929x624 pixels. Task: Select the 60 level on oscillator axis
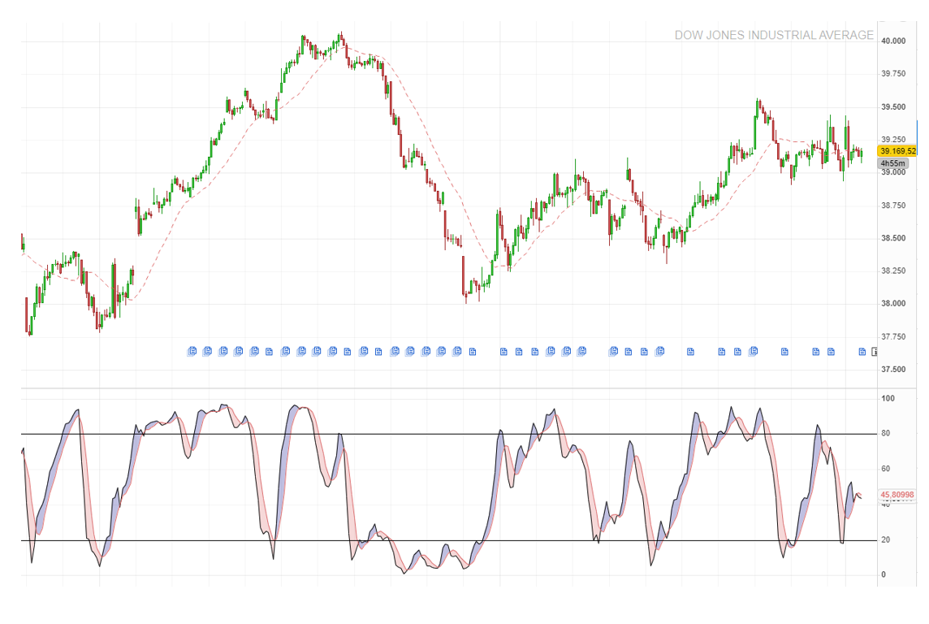click(886, 470)
